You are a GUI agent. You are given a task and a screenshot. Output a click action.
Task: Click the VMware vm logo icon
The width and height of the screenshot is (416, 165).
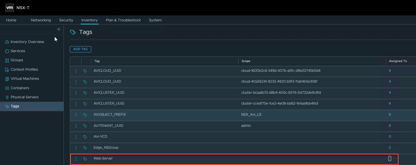pyautogui.click(x=10, y=8)
